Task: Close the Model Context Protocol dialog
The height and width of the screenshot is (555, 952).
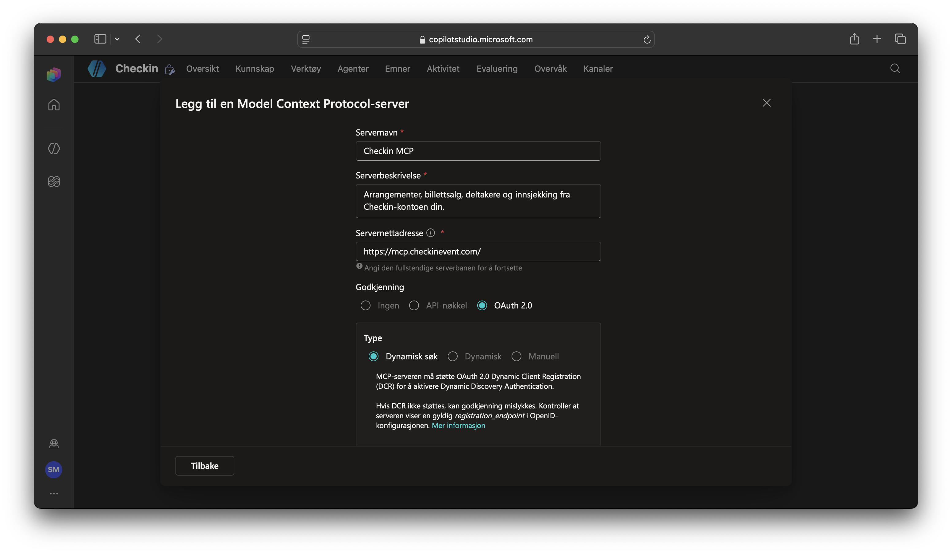Action: coord(766,103)
